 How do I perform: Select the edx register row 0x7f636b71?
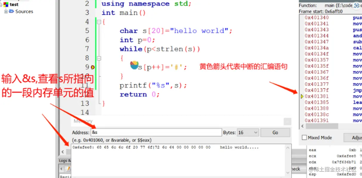point(335,162)
